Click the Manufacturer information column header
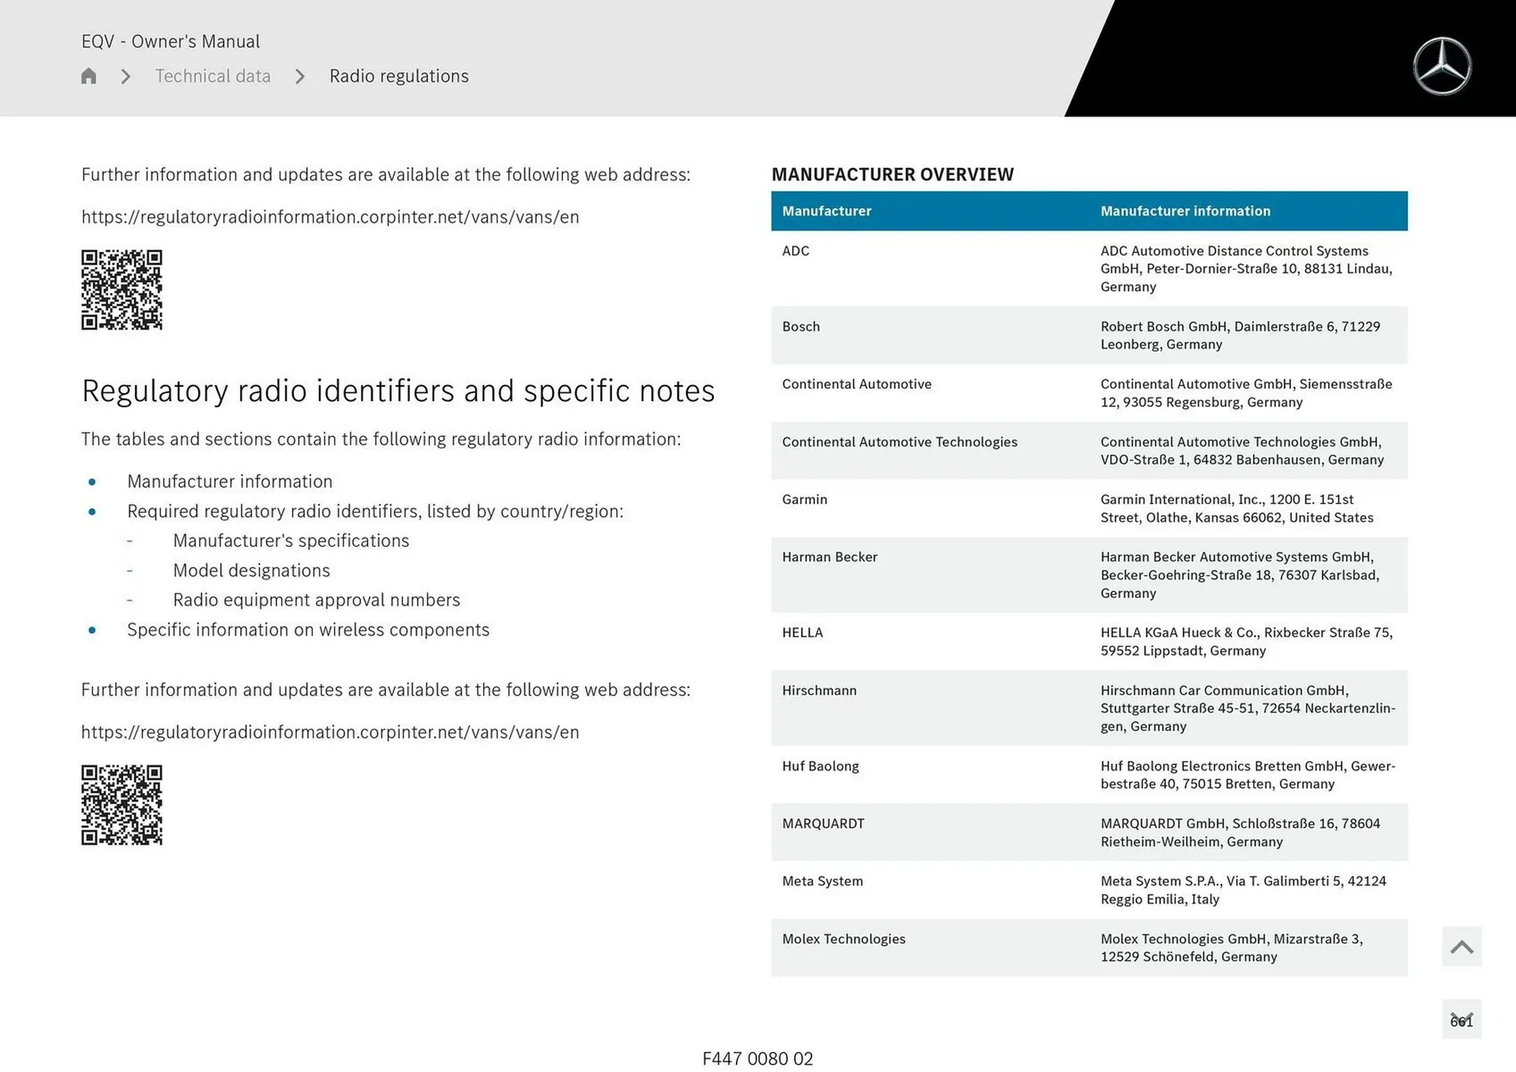This screenshot has width=1516, height=1072. (x=1185, y=211)
